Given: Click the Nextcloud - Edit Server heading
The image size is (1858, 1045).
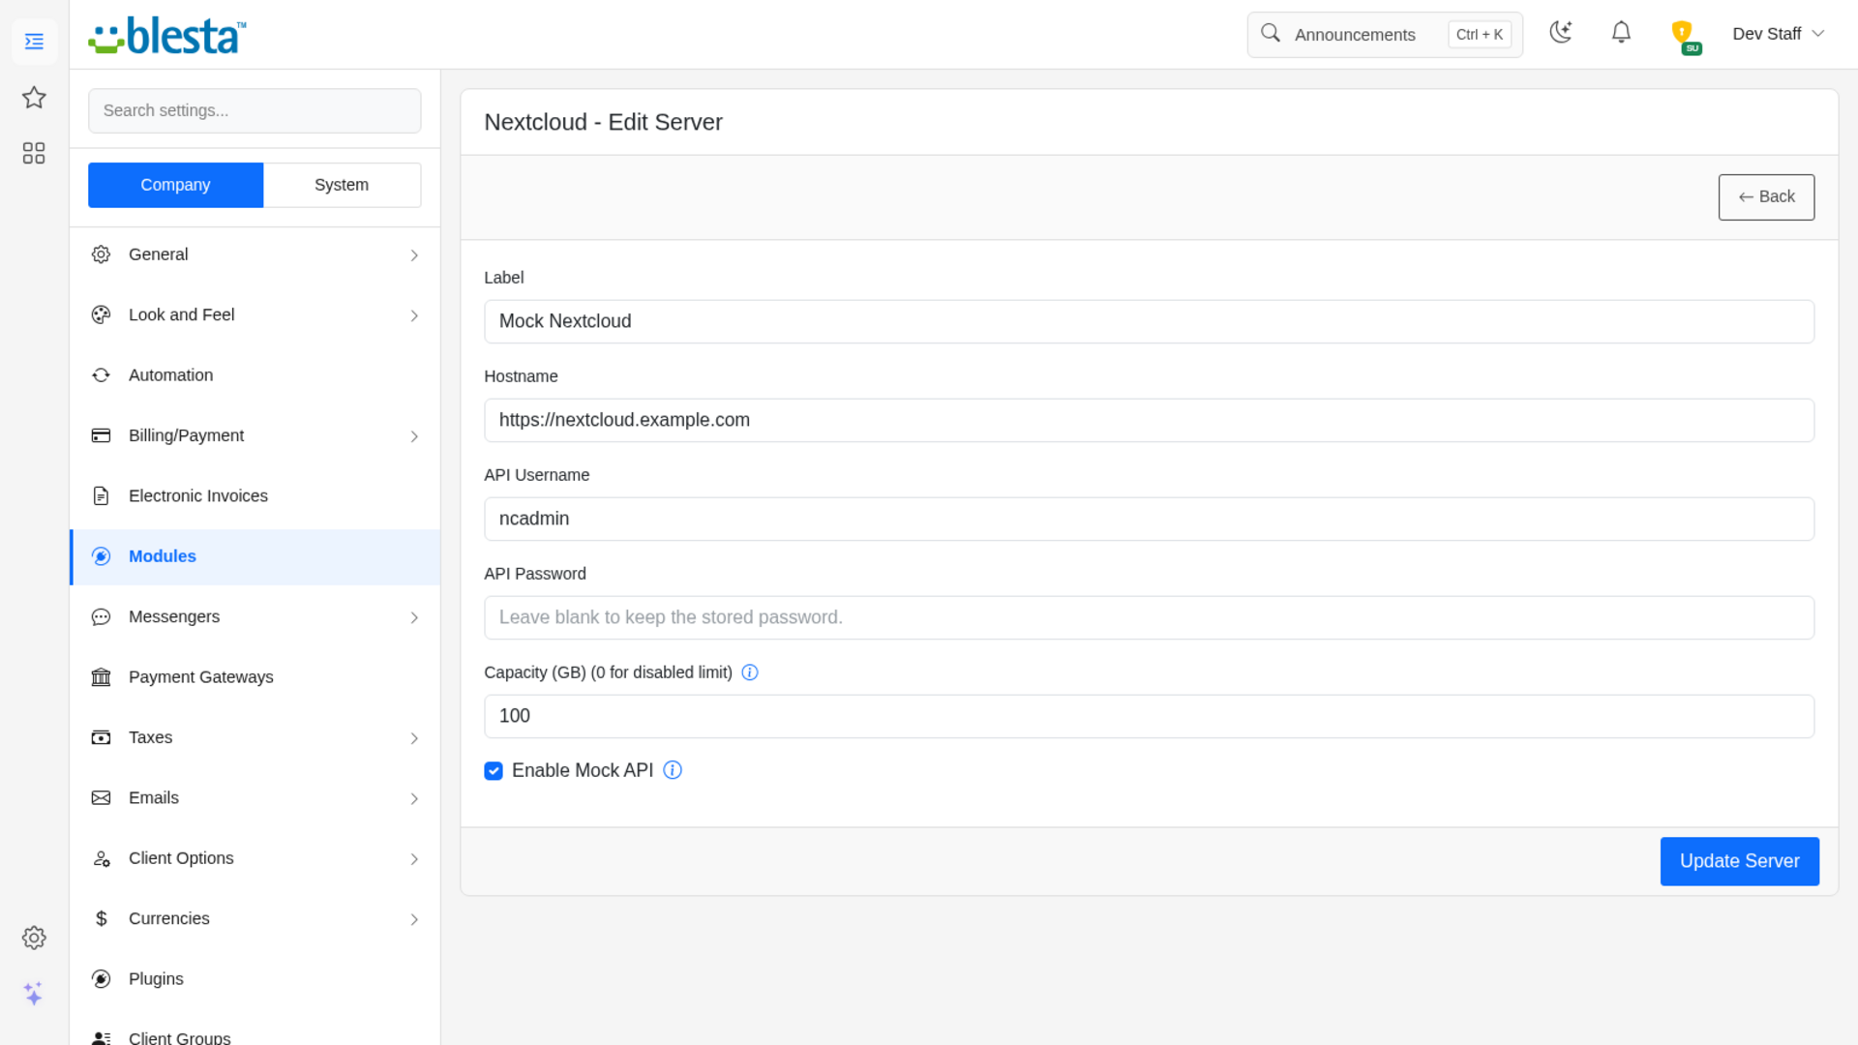Looking at the screenshot, I should 603,122.
